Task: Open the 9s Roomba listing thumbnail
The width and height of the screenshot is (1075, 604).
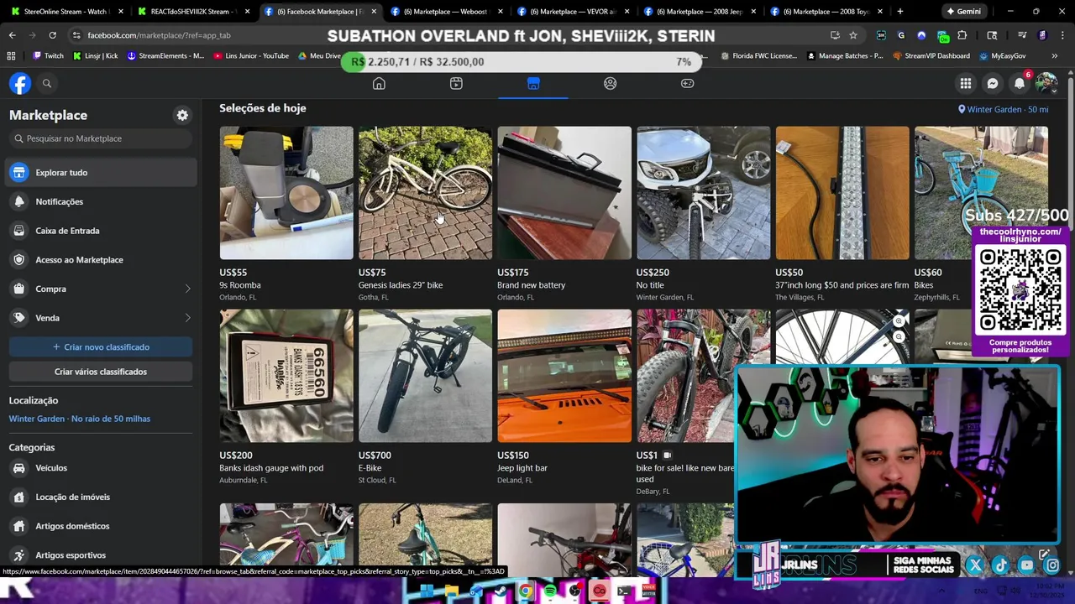Action: (286, 193)
